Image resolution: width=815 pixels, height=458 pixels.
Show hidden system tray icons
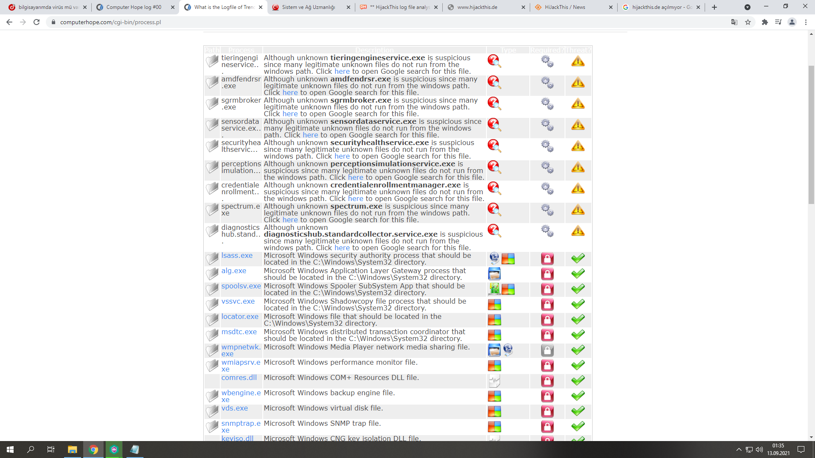[739, 450]
